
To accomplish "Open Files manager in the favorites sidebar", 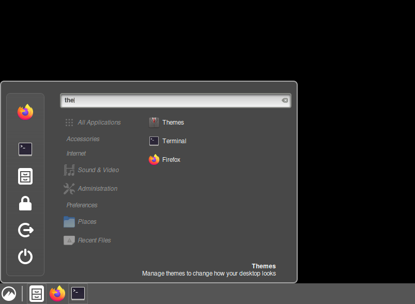I will [x=25, y=176].
